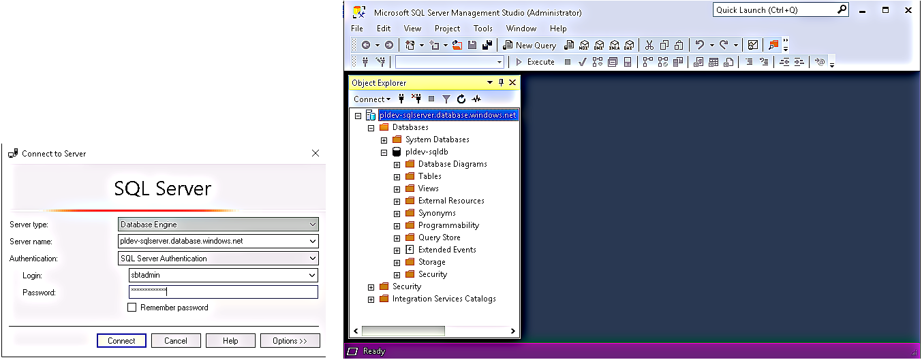The width and height of the screenshot is (922, 362).
Task: Expand the Integration Services Catalogs node
Action: (x=371, y=299)
